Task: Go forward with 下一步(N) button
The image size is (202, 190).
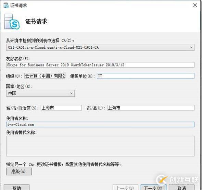Action: coord(154,188)
